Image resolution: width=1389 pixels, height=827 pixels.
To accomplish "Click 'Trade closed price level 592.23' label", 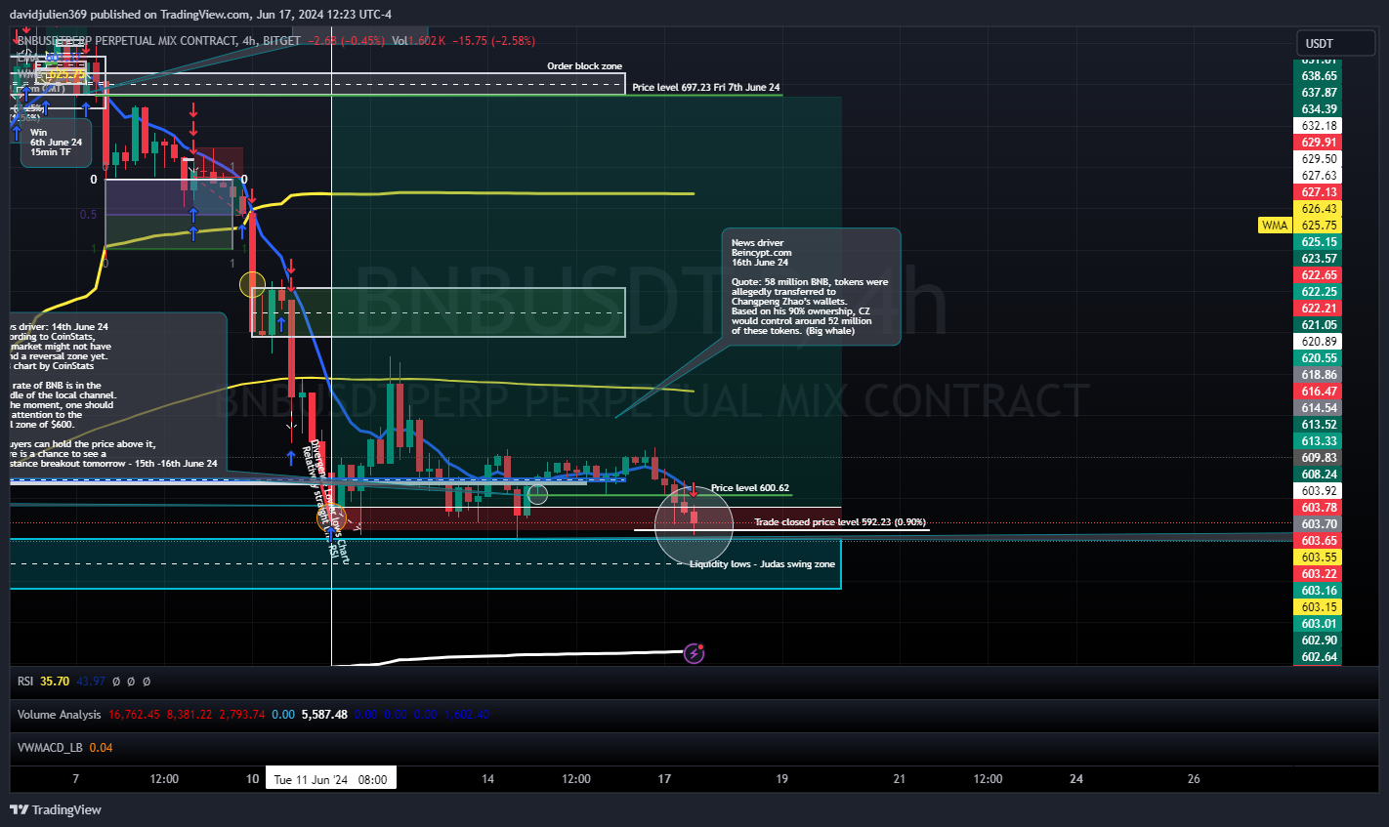I will point(840,522).
